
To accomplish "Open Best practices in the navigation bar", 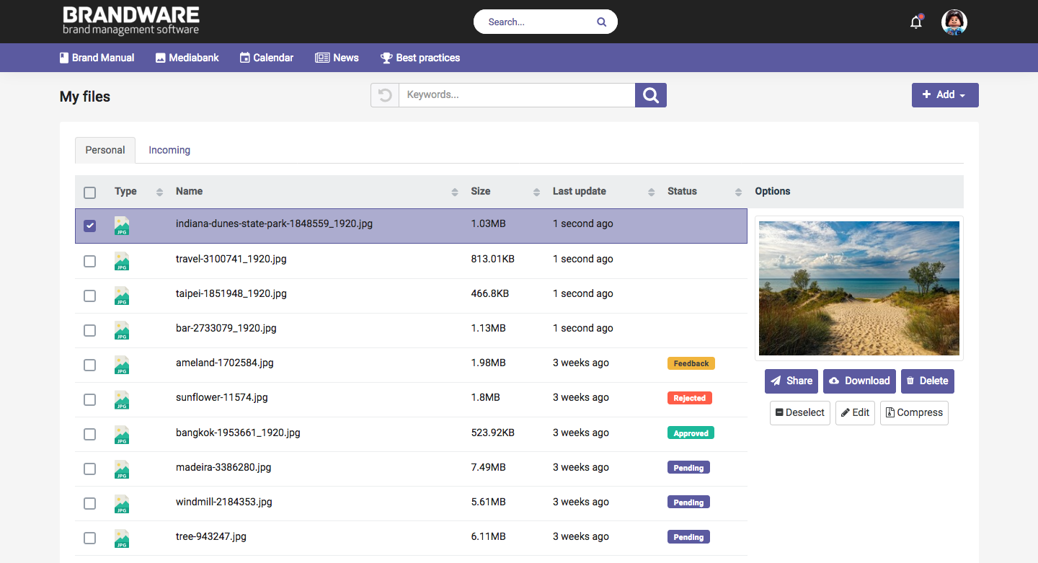I will 420,58.
